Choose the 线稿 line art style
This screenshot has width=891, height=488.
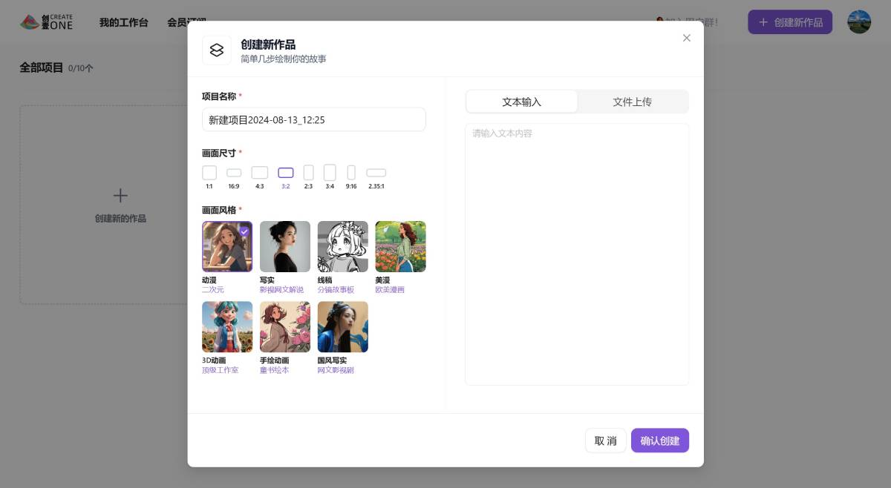(x=342, y=247)
